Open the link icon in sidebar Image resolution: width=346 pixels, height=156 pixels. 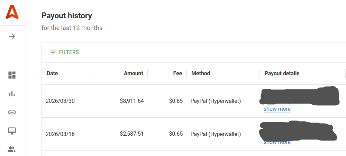tap(12, 113)
